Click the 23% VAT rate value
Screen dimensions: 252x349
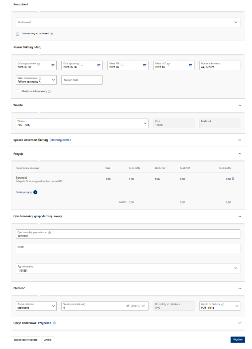[157, 179]
